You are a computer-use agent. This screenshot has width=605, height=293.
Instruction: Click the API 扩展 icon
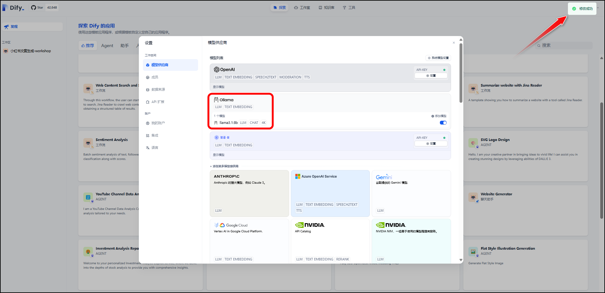point(148,102)
